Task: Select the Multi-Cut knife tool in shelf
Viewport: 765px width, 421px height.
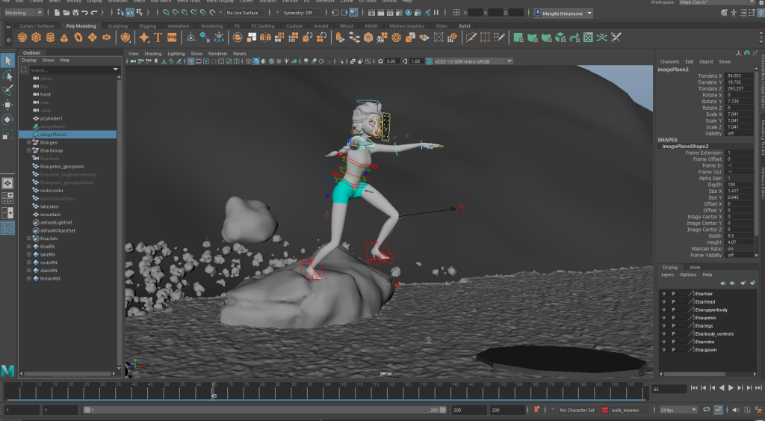Action: tap(471, 37)
